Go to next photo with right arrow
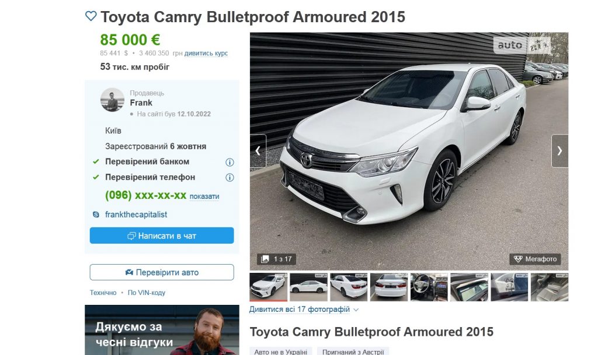This screenshot has height=355, width=598. [559, 150]
